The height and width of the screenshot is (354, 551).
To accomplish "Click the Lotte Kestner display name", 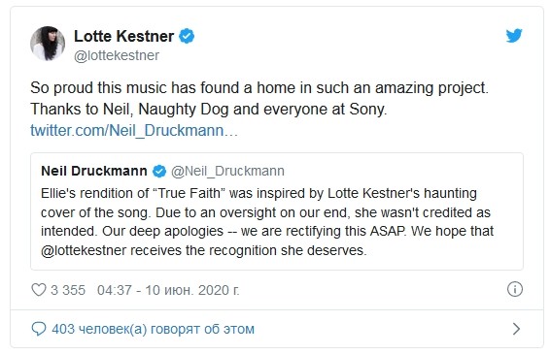I will pos(123,36).
